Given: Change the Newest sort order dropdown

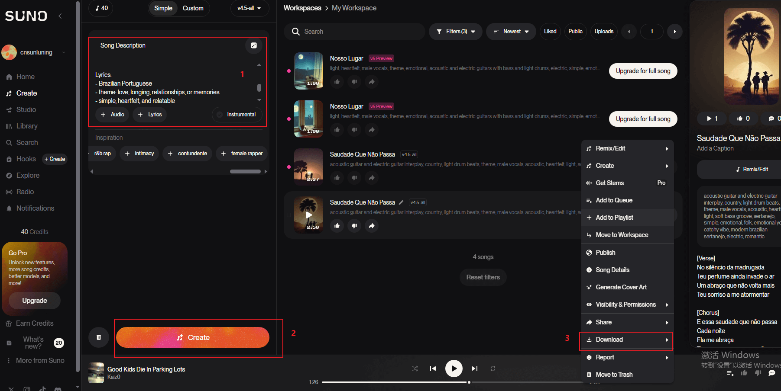Looking at the screenshot, I should [x=511, y=31].
